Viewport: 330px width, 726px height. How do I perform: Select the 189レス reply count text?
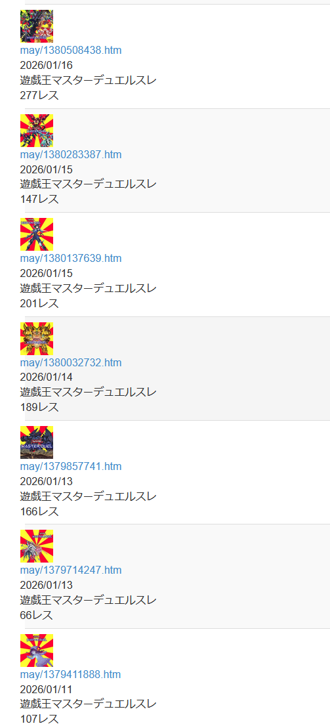pos(39,408)
